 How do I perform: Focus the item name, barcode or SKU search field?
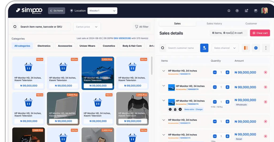44,27
